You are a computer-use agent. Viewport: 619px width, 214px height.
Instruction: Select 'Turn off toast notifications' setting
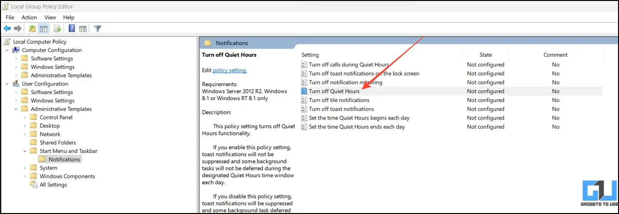click(x=341, y=109)
